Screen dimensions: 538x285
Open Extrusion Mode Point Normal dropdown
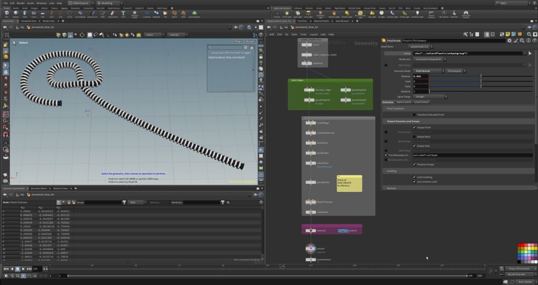pyautogui.click(x=428, y=70)
